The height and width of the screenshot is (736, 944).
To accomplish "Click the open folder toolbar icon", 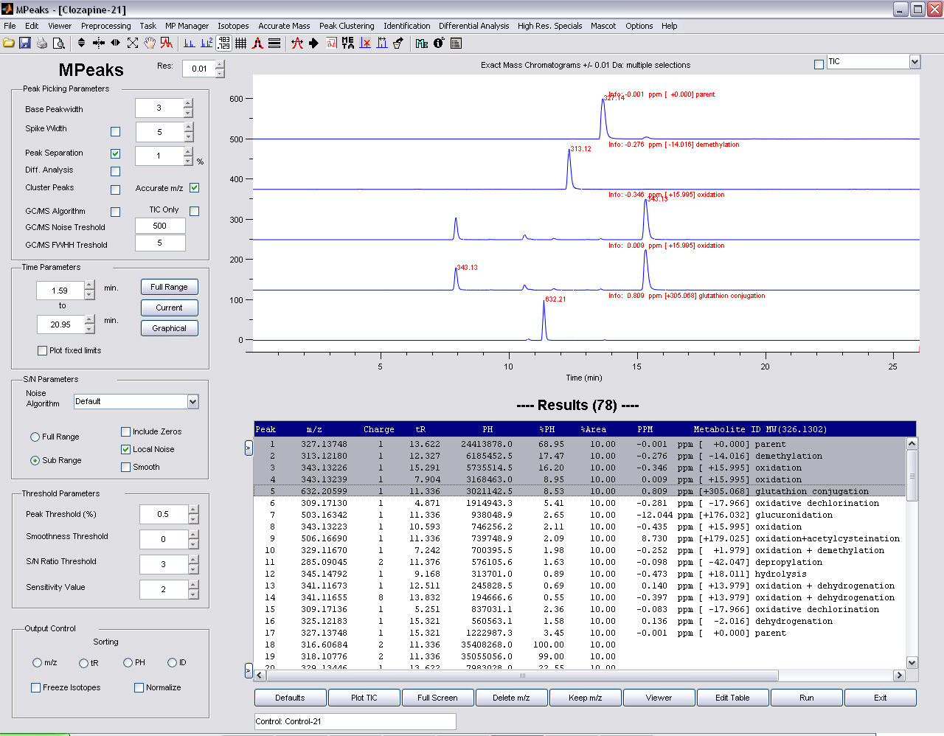I will click(9, 43).
